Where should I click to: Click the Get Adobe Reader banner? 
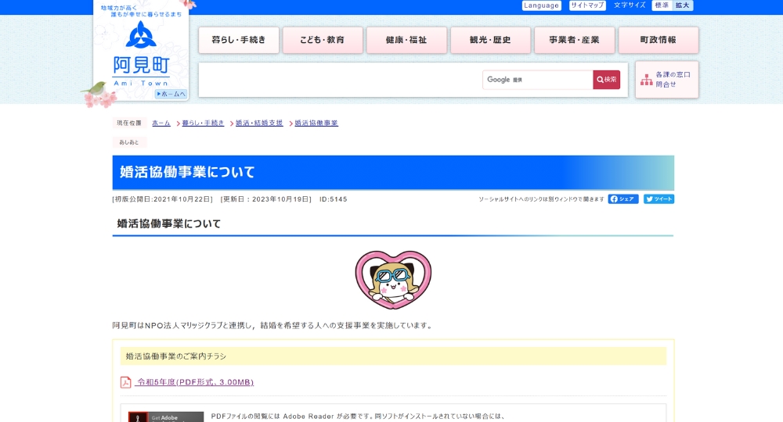(166, 417)
